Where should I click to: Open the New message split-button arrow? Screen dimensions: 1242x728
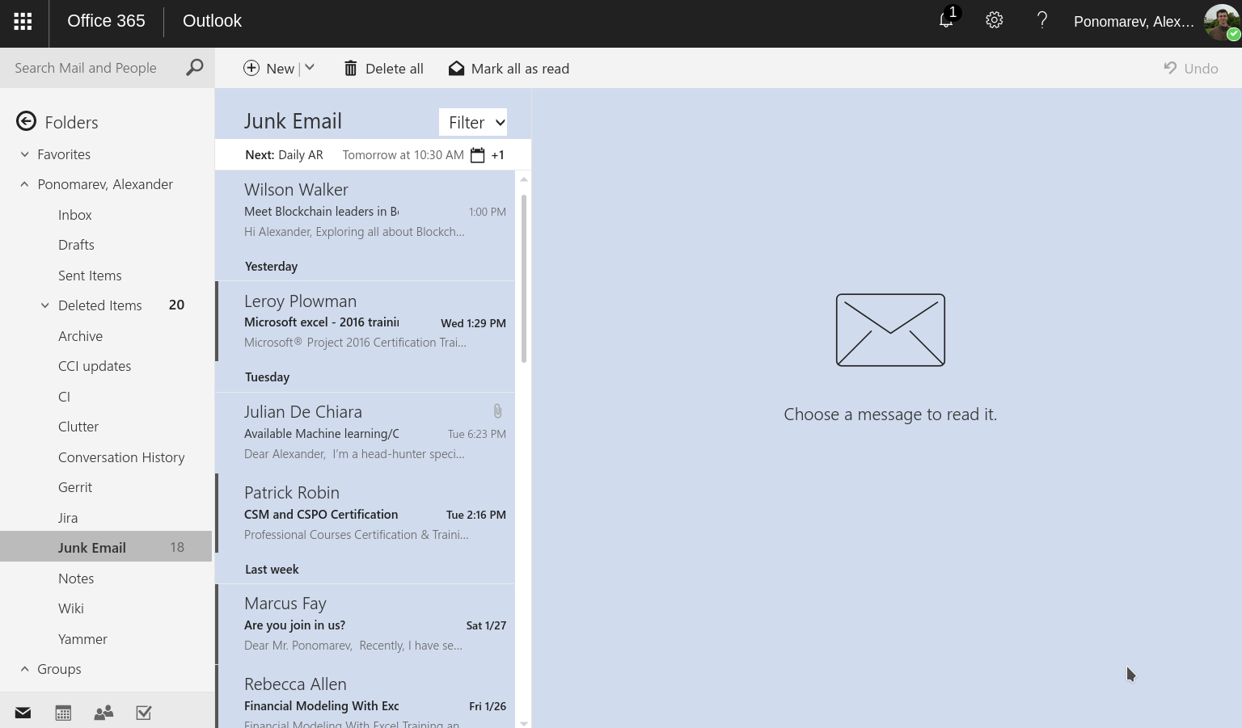pyautogui.click(x=310, y=68)
